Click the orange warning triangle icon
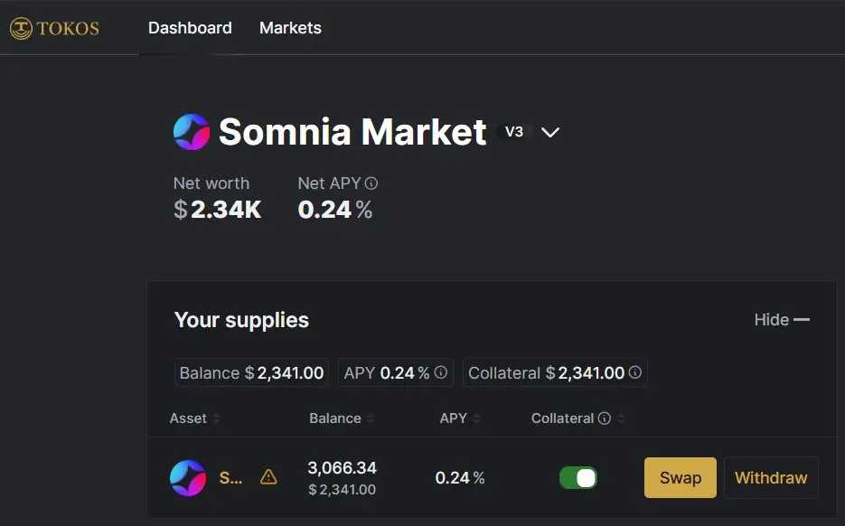This screenshot has height=526, width=845. coord(268,477)
